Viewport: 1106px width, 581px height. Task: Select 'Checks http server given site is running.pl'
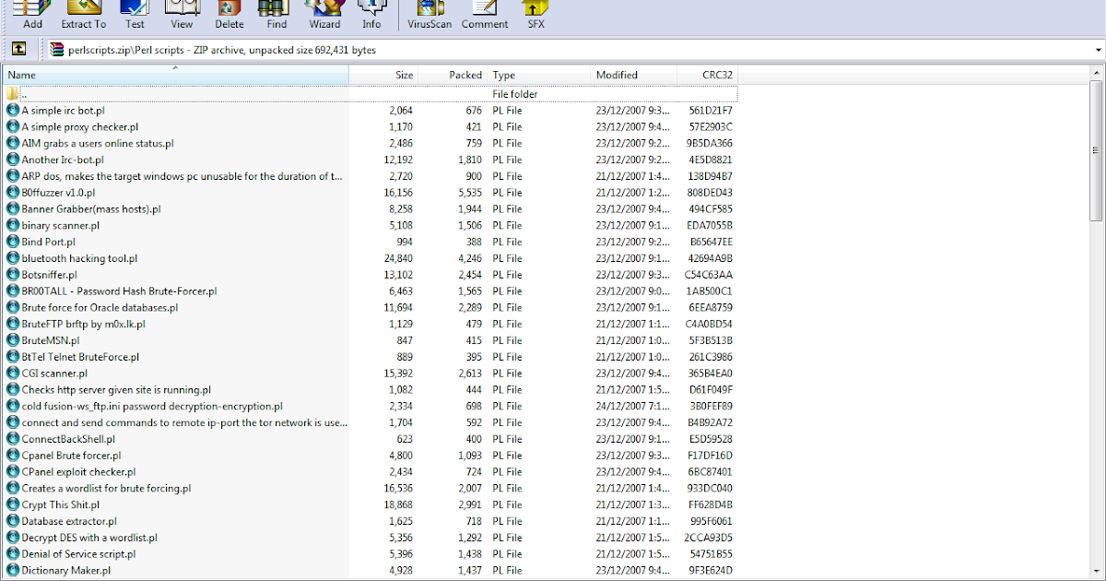pos(116,390)
